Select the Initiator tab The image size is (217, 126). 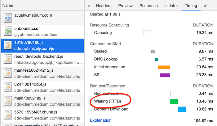coord(171,6)
